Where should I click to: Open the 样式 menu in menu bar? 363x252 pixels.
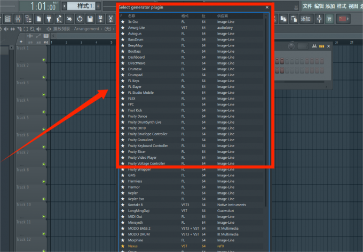coord(342,6)
